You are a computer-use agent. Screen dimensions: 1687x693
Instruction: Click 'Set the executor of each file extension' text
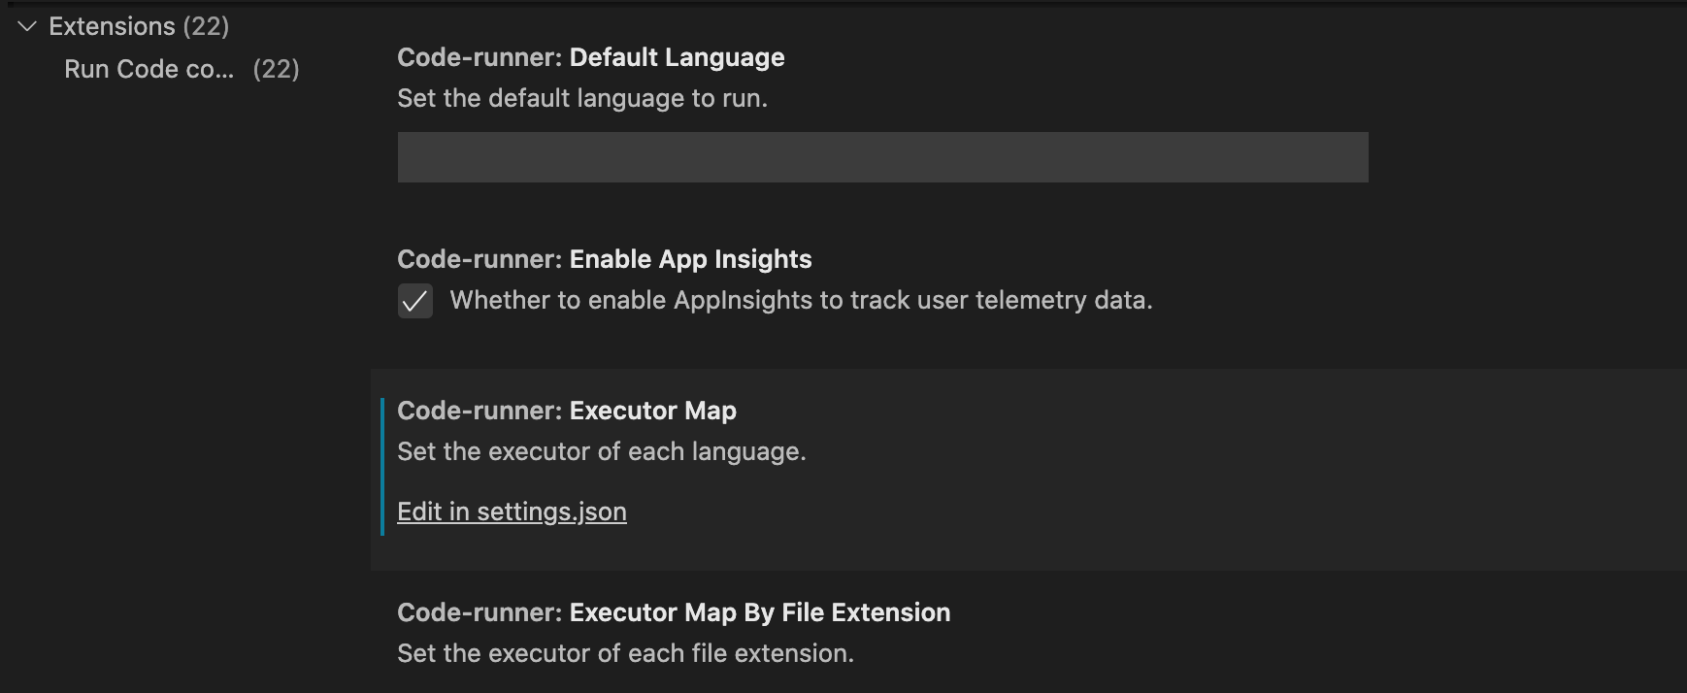pyautogui.click(x=625, y=653)
